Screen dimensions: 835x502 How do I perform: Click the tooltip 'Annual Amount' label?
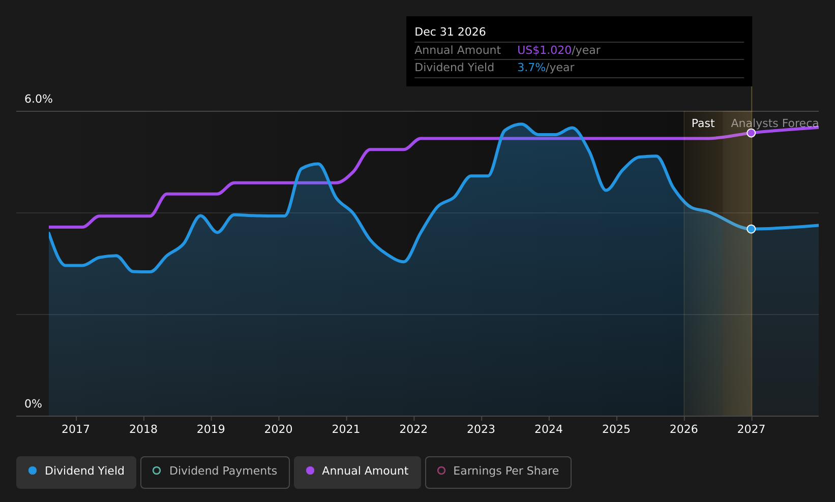[x=458, y=50]
